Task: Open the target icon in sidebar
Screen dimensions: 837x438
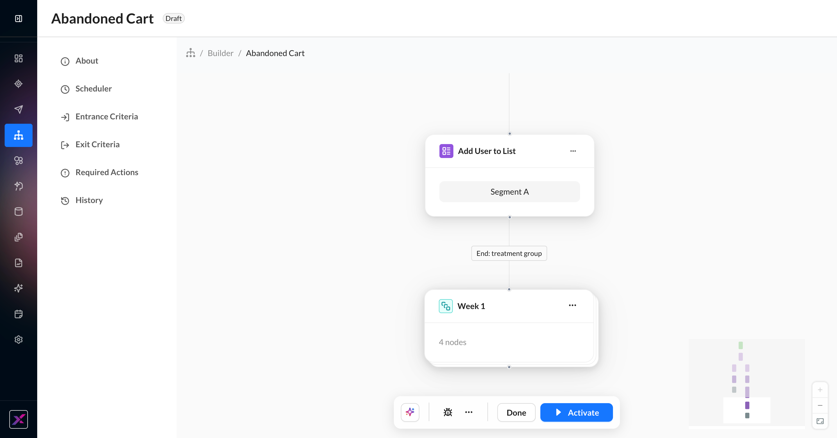Action: coord(19,84)
